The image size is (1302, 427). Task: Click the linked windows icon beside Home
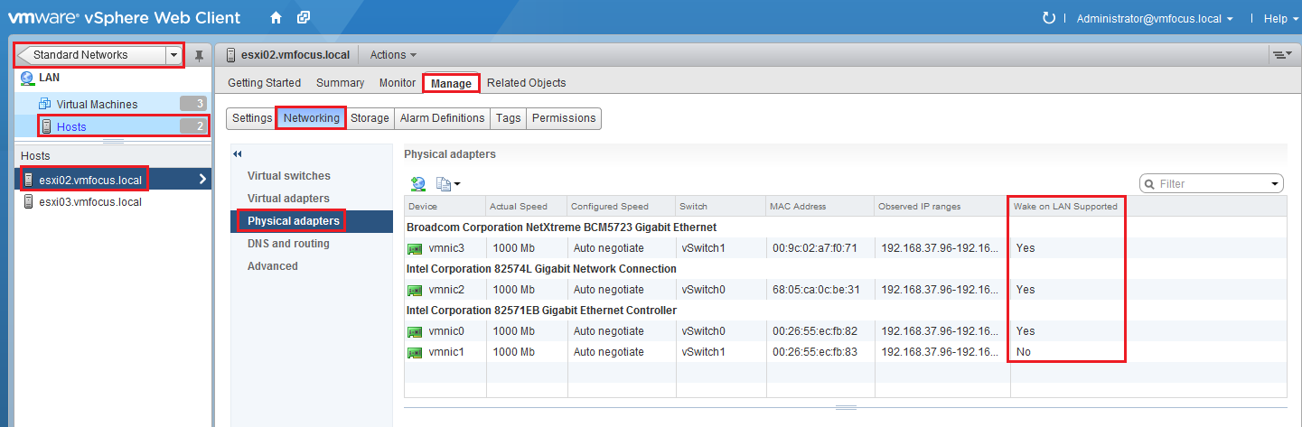(304, 18)
